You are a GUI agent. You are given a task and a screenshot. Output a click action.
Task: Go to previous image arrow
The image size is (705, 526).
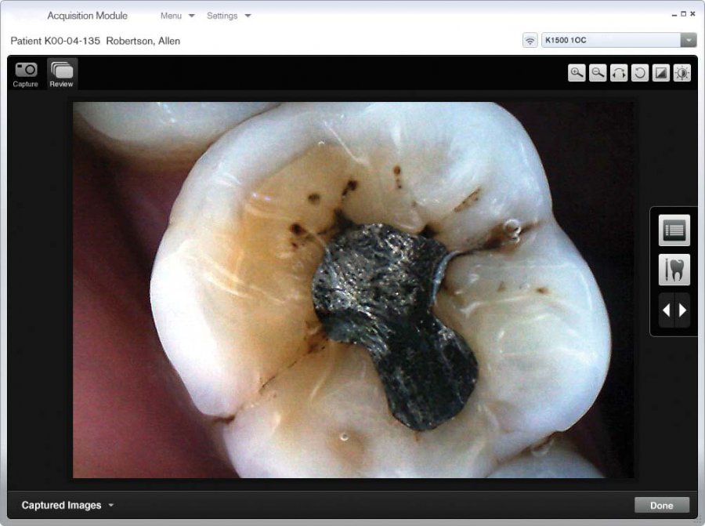pos(667,310)
